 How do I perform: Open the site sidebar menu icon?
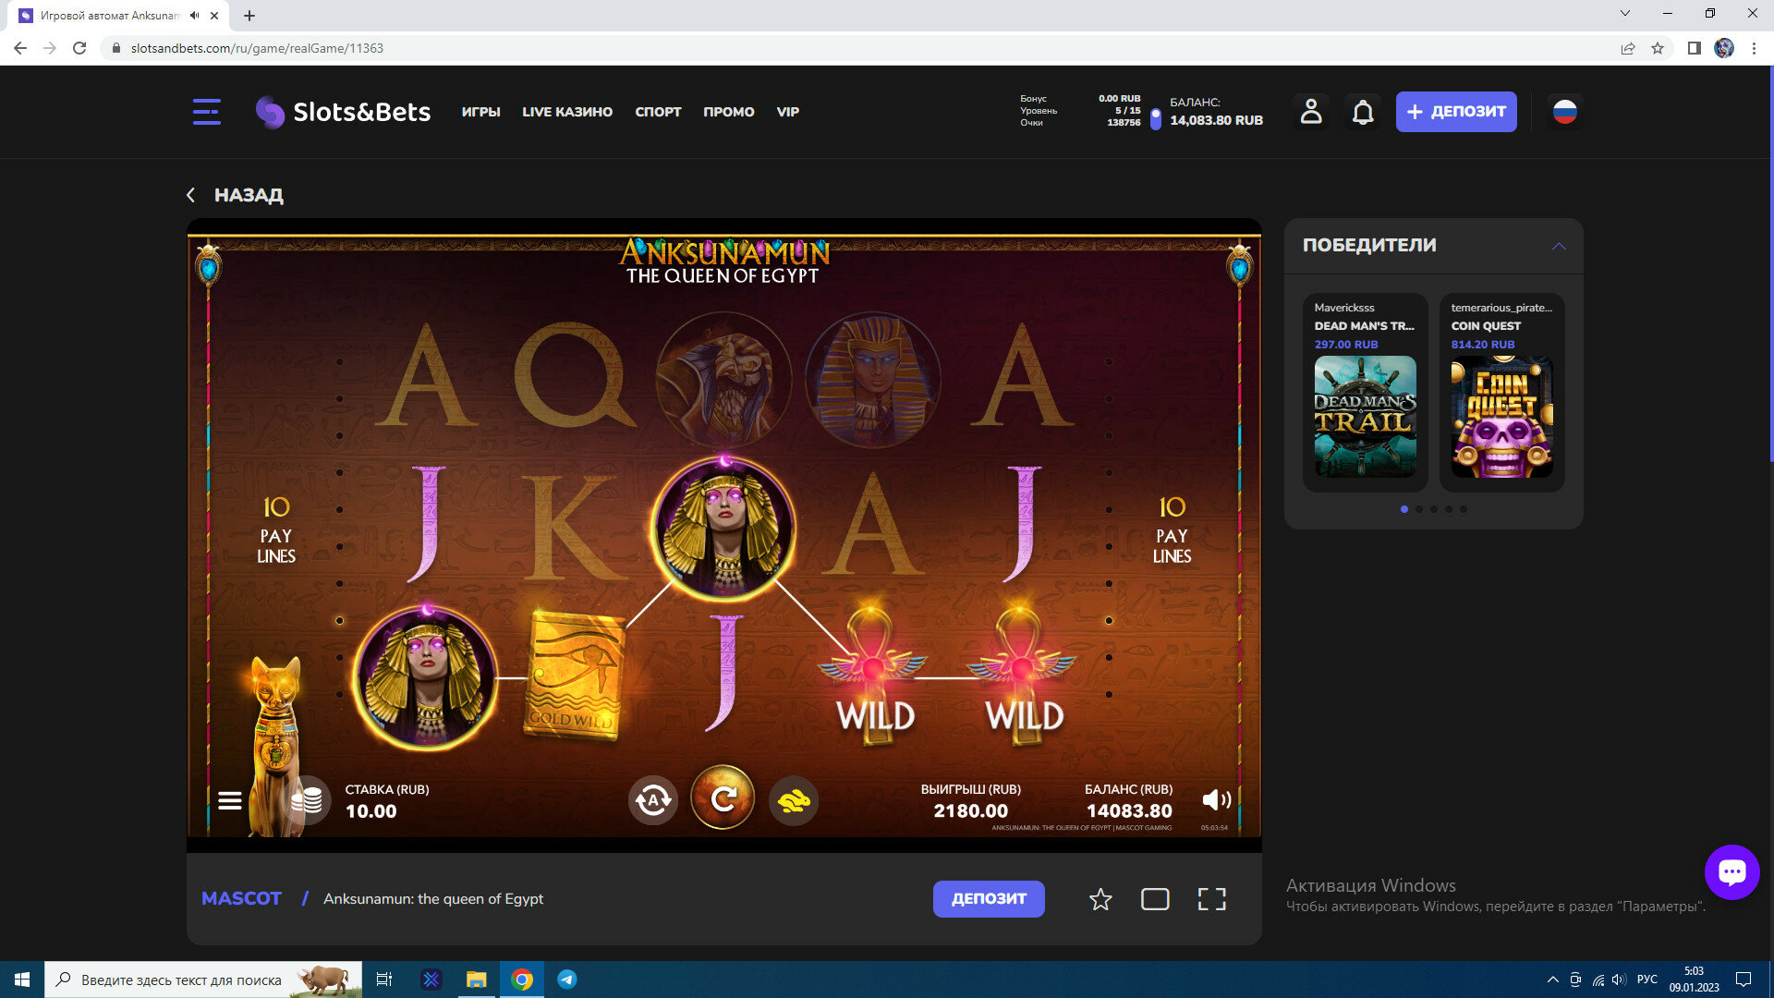[x=207, y=112]
